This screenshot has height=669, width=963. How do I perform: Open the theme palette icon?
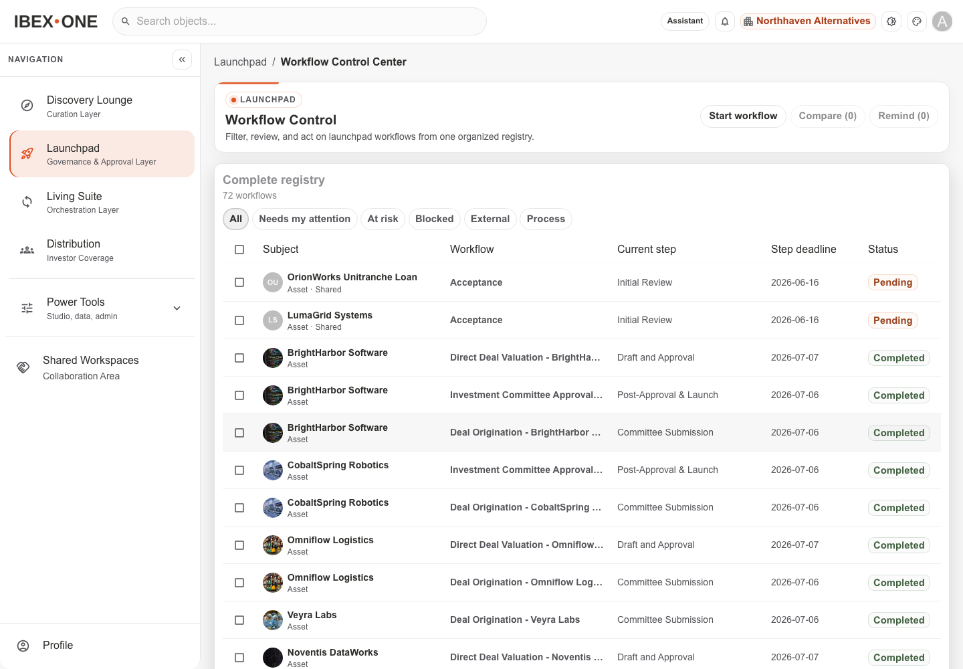pos(917,21)
